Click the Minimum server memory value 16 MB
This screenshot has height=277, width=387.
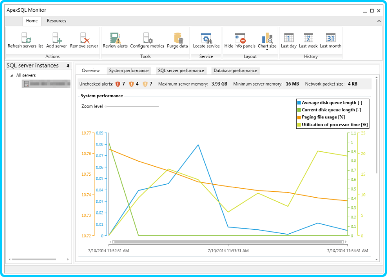pos(292,84)
